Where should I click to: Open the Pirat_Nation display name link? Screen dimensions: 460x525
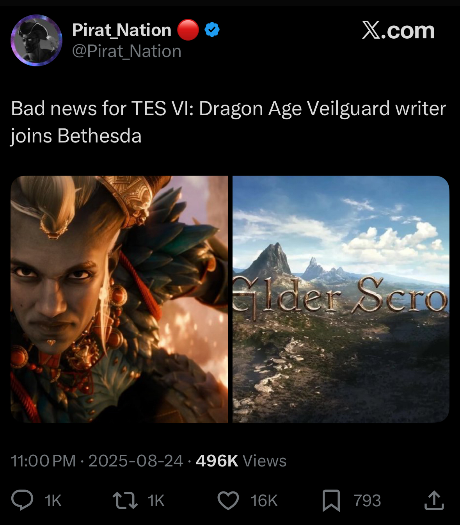coord(121,30)
